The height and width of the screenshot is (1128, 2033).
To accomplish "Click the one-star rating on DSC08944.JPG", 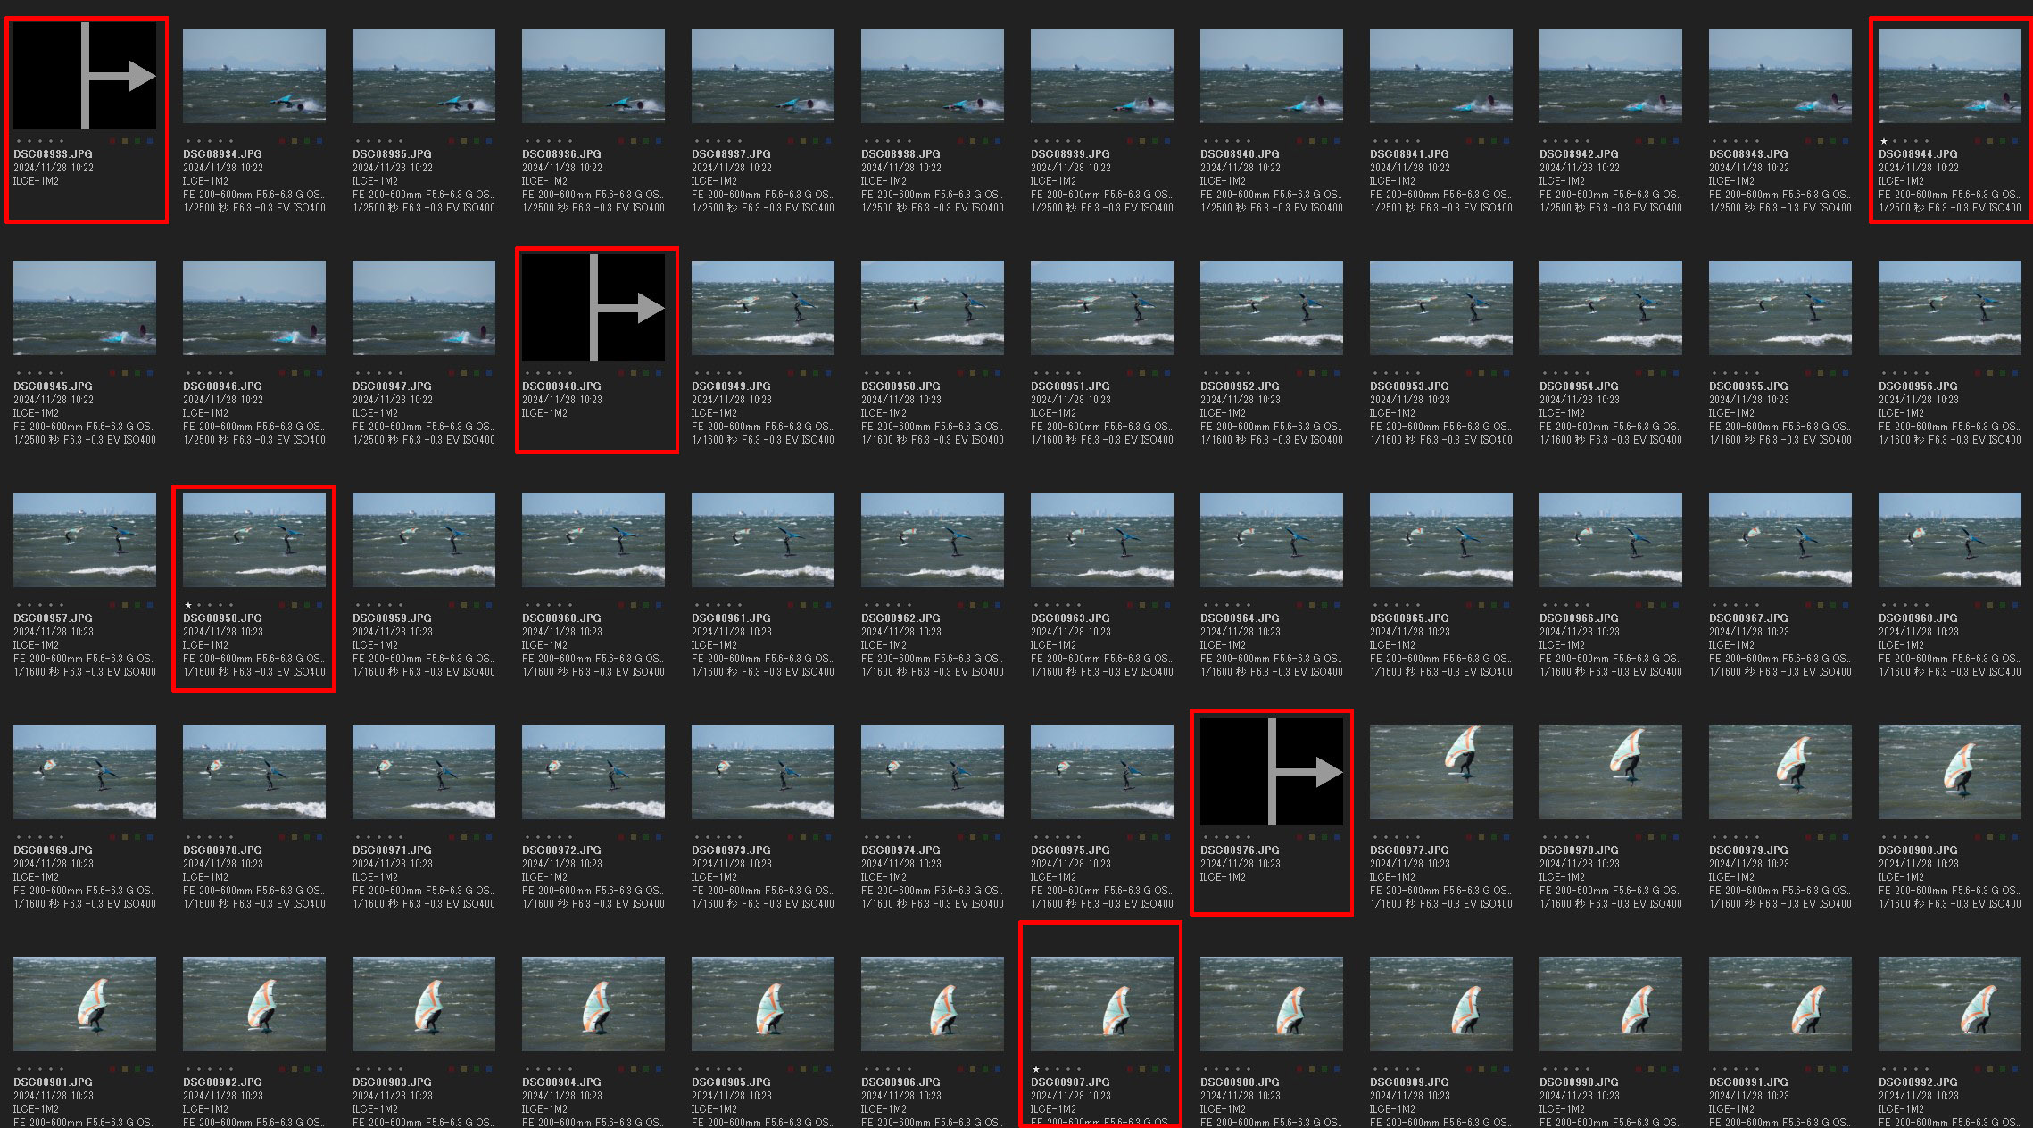I will [1884, 141].
